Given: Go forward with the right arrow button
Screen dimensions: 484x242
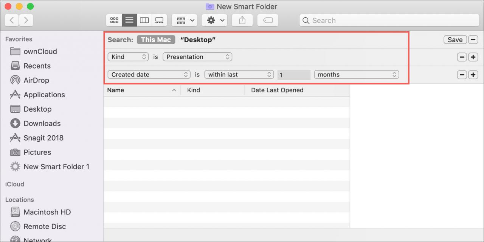Looking at the screenshot, I should [26, 20].
